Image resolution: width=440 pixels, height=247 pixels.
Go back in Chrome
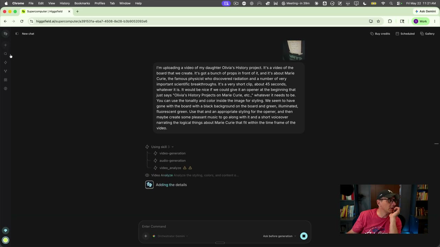[5, 21]
